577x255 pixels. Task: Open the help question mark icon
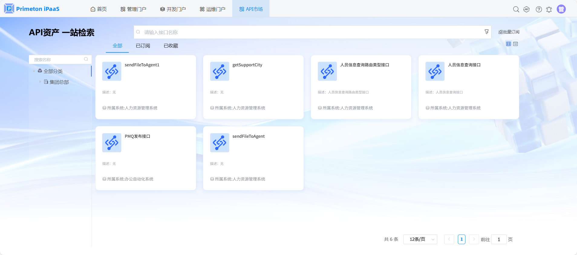click(x=539, y=9)
